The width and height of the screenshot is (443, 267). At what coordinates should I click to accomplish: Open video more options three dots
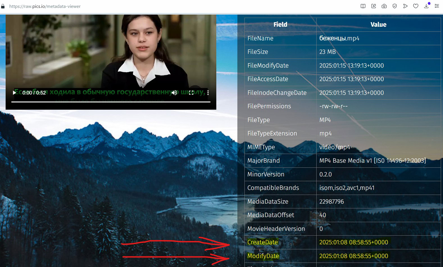208,93
